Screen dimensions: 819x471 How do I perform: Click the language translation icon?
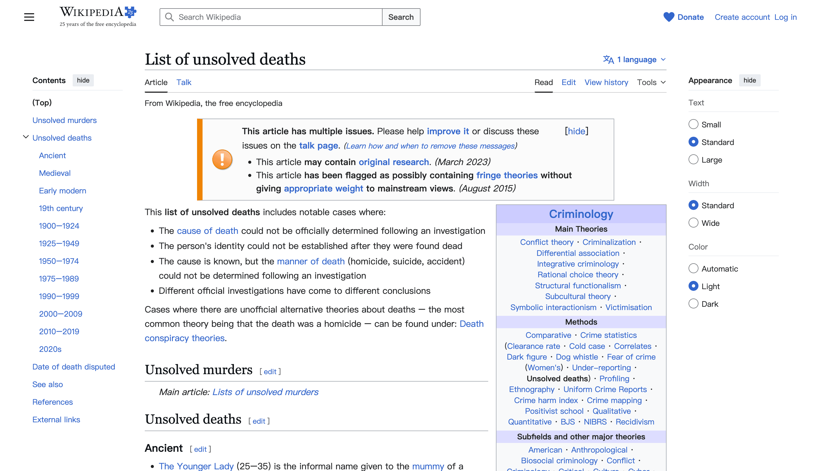[608, 59]
